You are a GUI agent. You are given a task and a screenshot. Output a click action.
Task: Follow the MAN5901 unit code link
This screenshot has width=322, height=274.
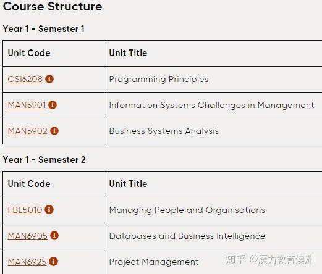(27, 105)
